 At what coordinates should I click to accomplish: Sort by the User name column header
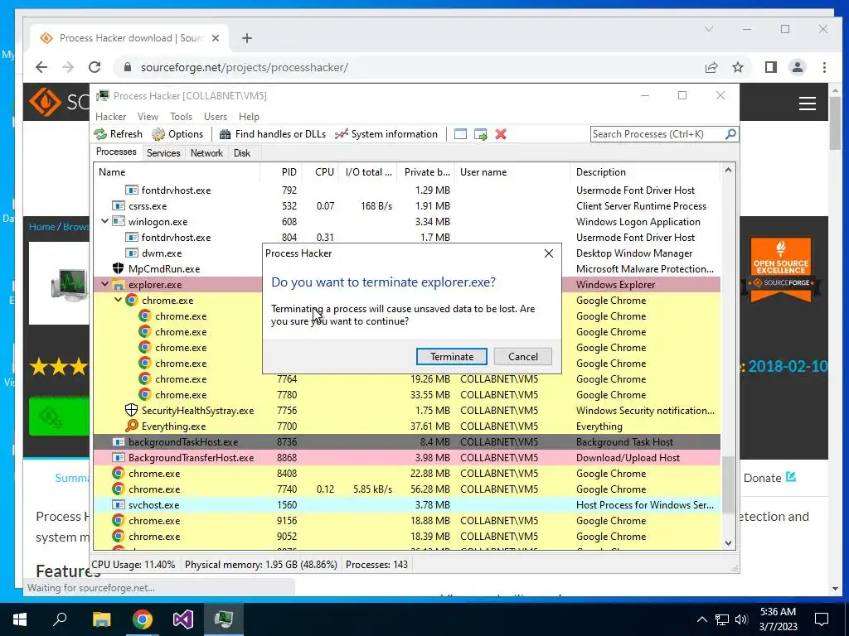pyautogui.click(x=512, y=172)
